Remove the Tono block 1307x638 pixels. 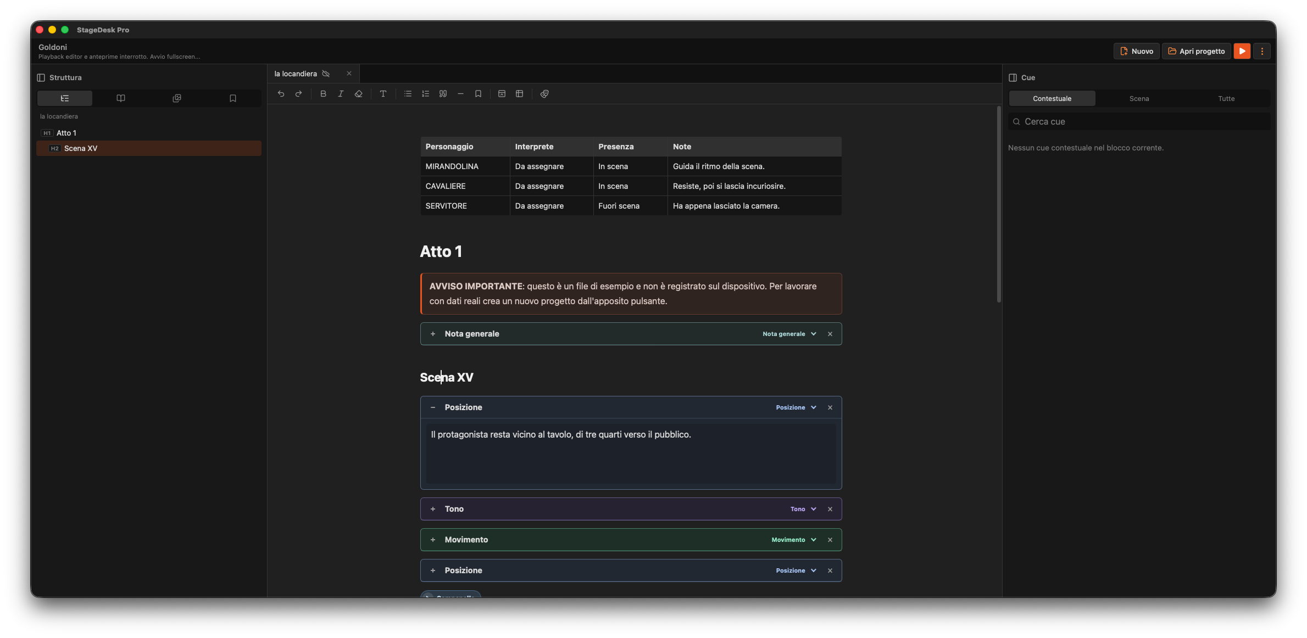tap(830, 509)
